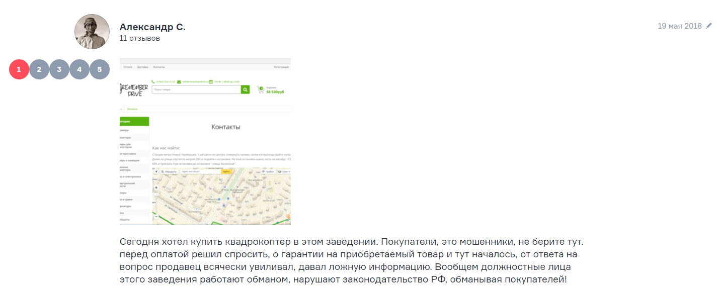Click 'Как нас найти:' text
This screenshot has width=719, height=287.
pyautogui.click(x=166, y=149)
